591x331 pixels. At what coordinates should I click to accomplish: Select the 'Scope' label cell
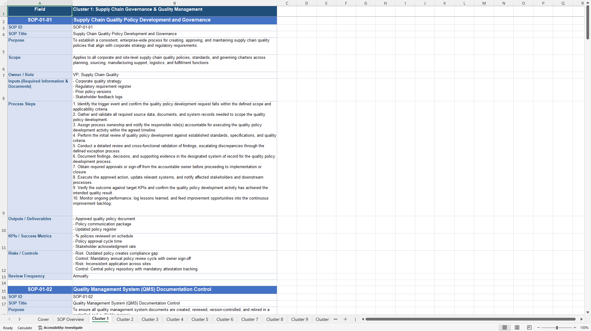[x=40, y=63]
